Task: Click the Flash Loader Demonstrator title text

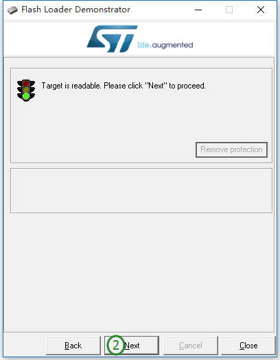Action: click(x=75, y=10)
